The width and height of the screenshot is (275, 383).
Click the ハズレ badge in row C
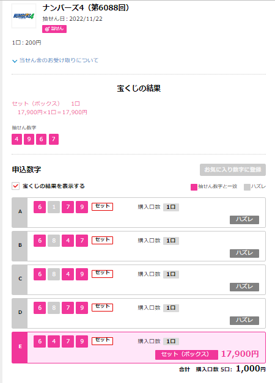pos(244,286)
